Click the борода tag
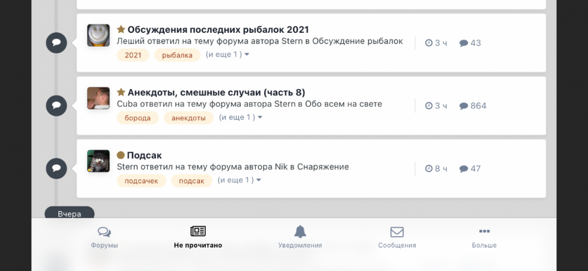The width and height of the screenshot is (588, 271). [138, 118]
